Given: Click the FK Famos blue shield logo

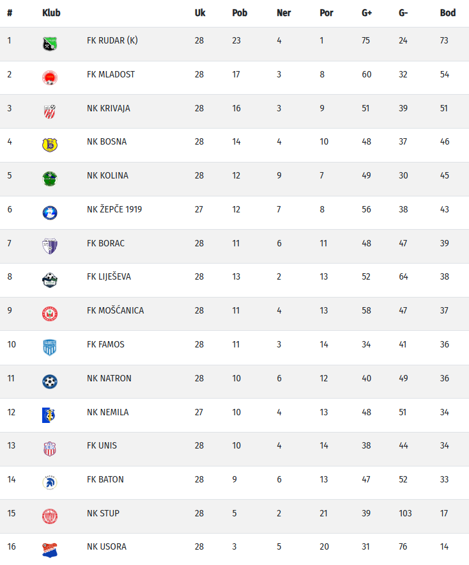Looking at the screenshot, I should pos(49,347).
